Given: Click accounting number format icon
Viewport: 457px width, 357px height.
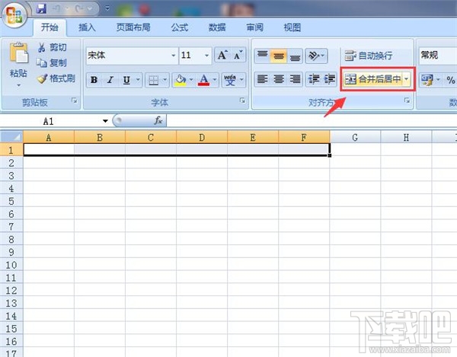Looking at the screenshot, I should (x=427, y=80).
